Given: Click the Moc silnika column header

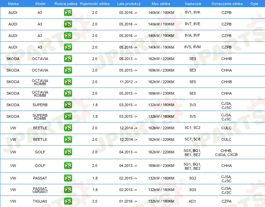Looking at the screenshot, I should point(161,4).
